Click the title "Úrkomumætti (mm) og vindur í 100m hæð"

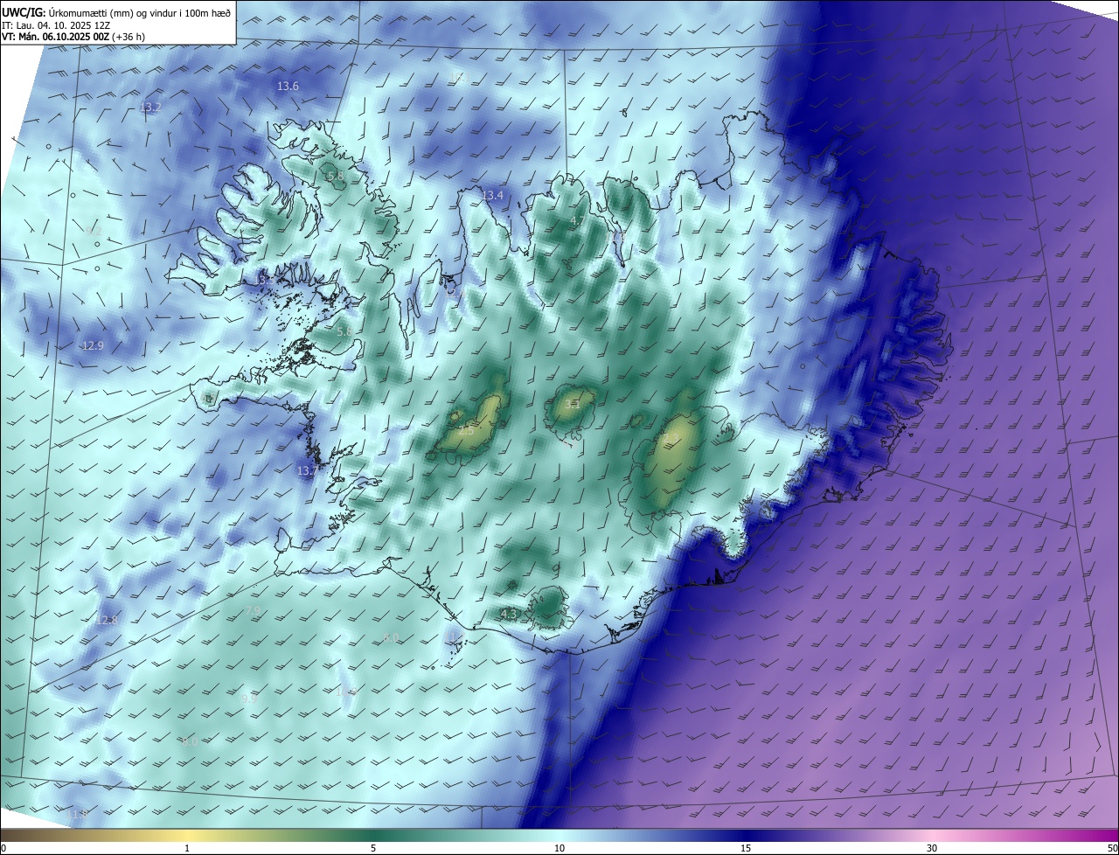point(141,12)
